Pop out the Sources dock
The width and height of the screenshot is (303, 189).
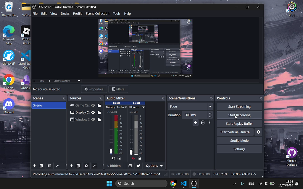coord(101,98)
